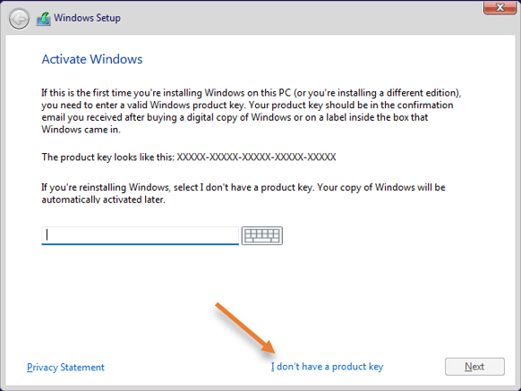521x391 pixels.
Task: Place cursor at the product key field's blue underline
Action: point(140,244)
